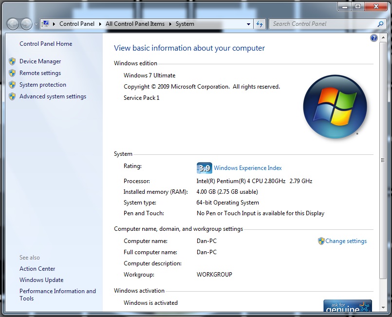
Task: Expand the arrow after All Control Panel Items
Action: pyautogui.click(x=170, y=24)
